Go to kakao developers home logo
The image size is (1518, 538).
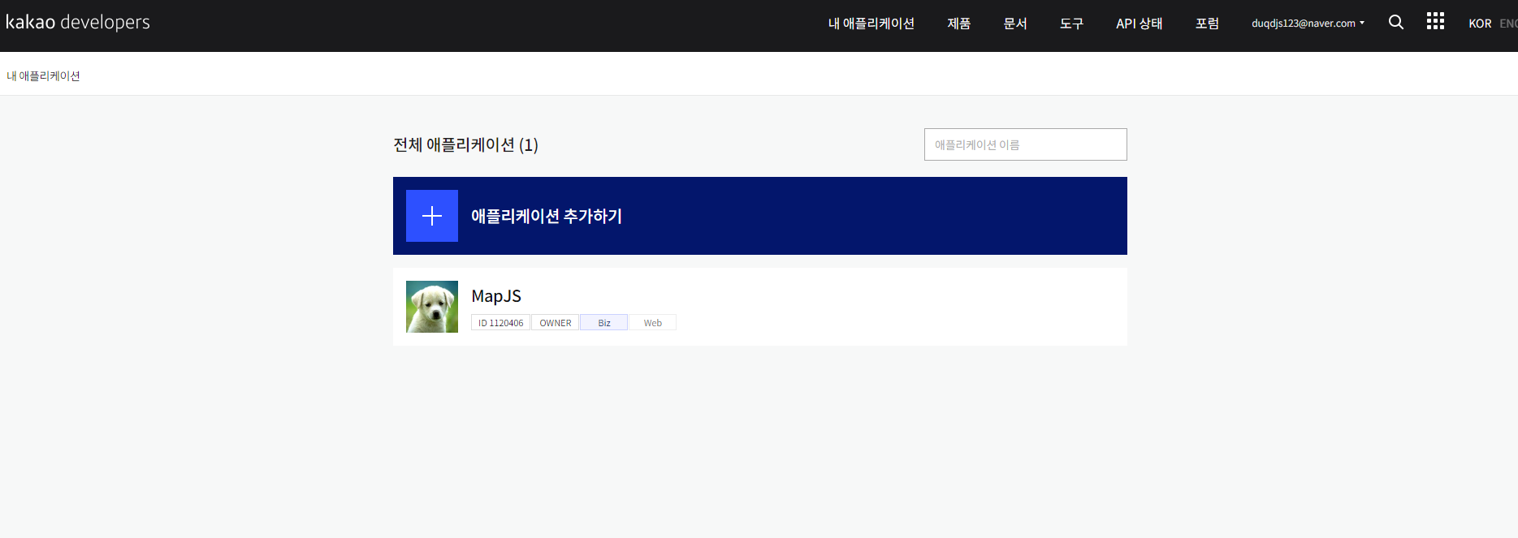[x=78, y=22]
